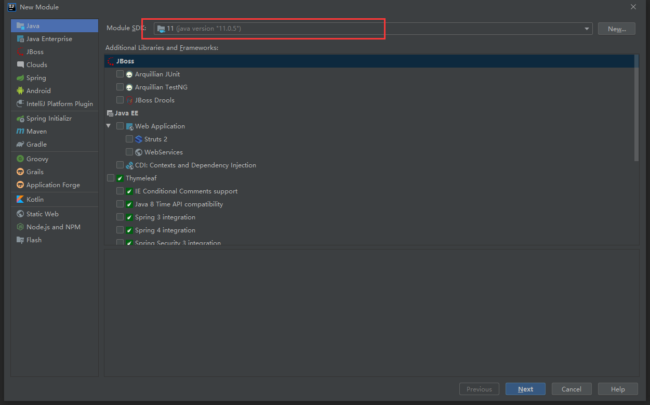Click the JBoss Drools icon
The width and height of the screenshot is (650, 405).
[x=129, y=100]
